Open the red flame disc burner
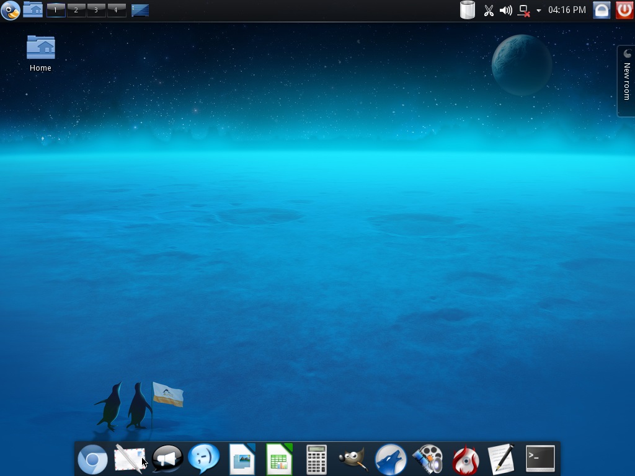 coord(466,460)
